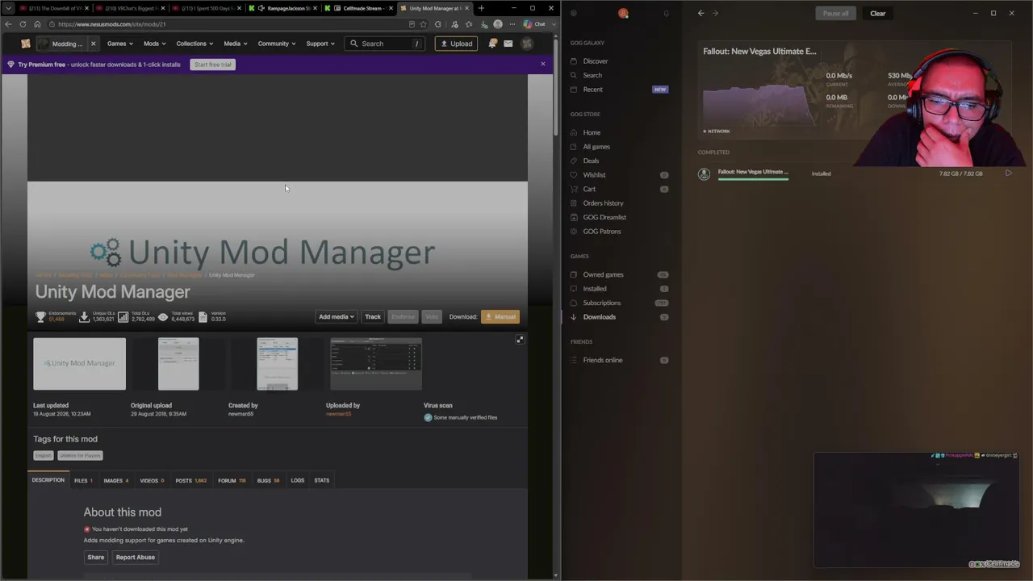Focus the Nexus Mods search field
The image size is (1033, 581).
386,44
